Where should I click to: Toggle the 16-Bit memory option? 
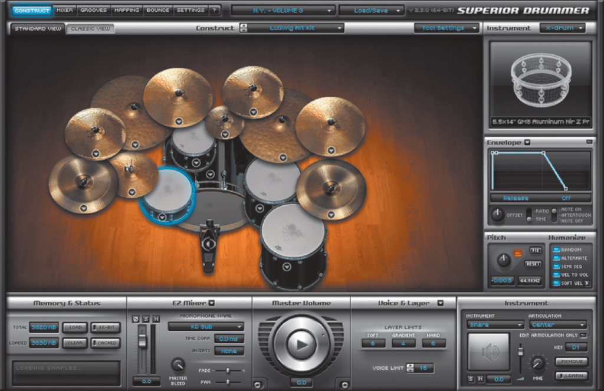click(x=106, y=327)
